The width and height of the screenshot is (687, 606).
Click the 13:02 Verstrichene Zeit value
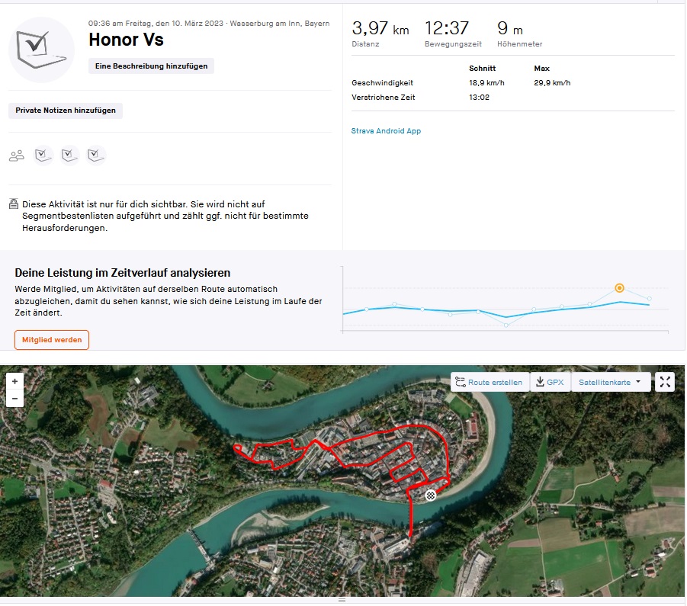coord(479,98)
